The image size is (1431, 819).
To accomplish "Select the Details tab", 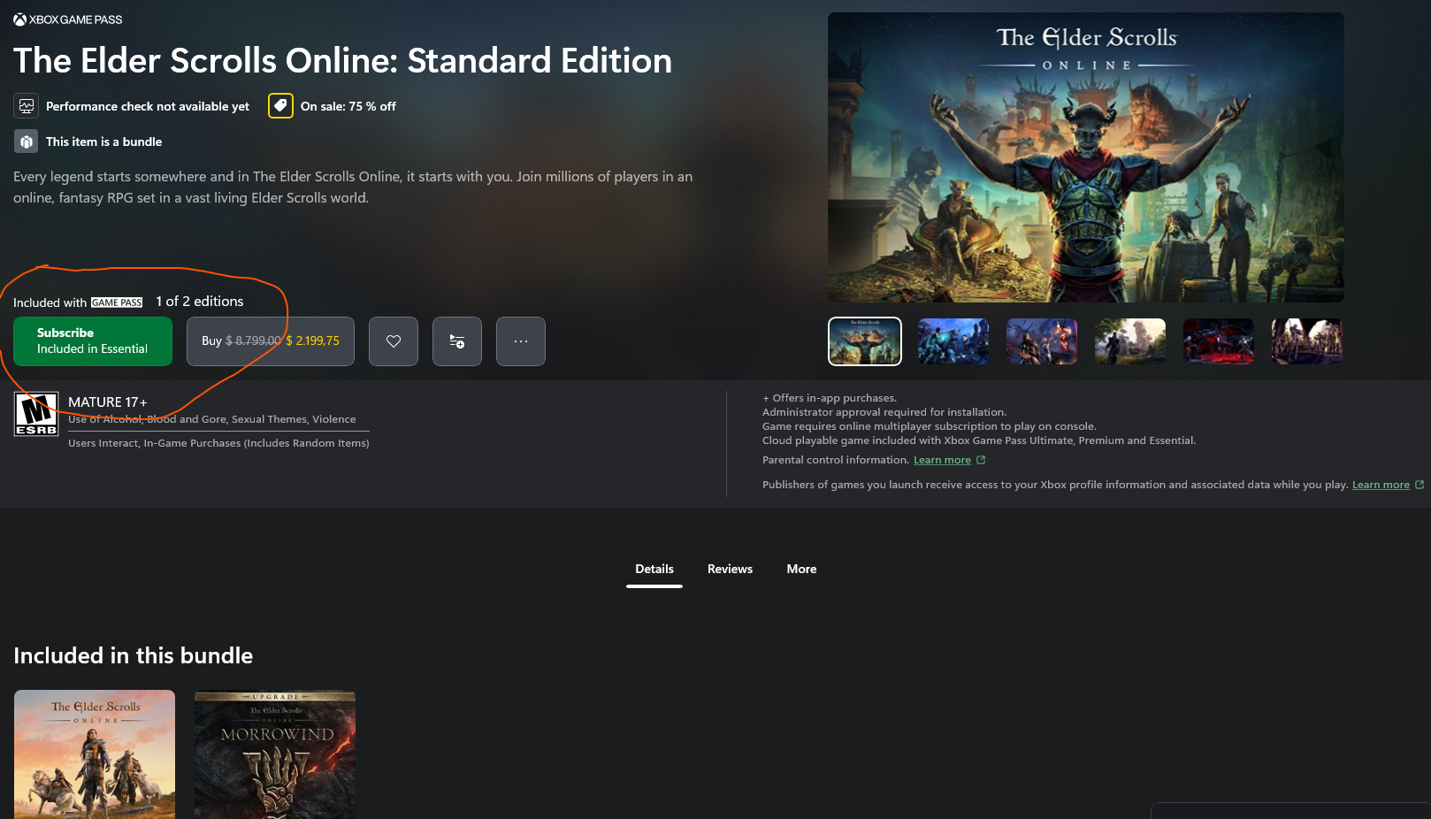I will [x=654, y=569].
